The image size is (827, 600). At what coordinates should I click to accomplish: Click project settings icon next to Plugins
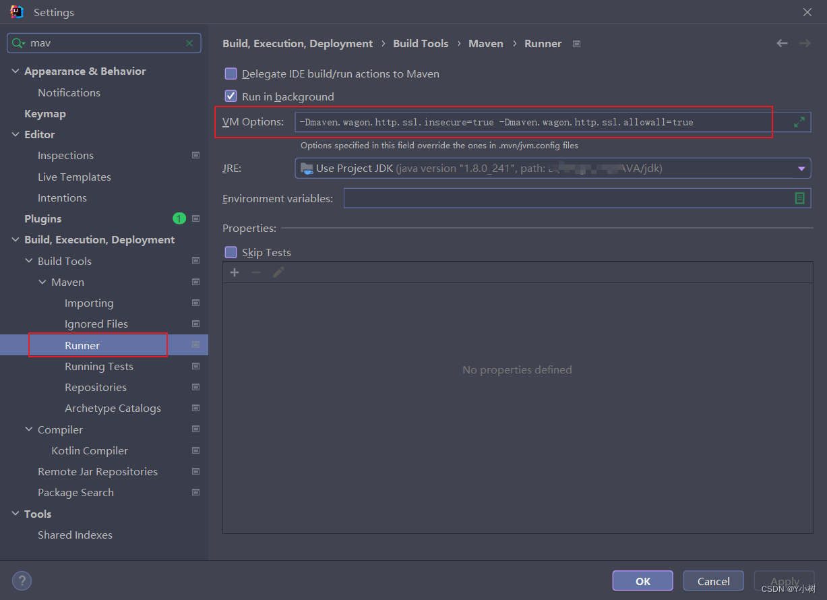click(x=195, y=218)
